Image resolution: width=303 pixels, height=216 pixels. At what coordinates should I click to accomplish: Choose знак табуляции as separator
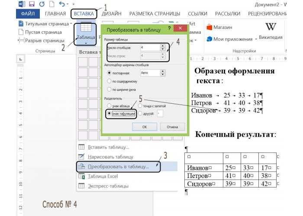click(109, 114)
